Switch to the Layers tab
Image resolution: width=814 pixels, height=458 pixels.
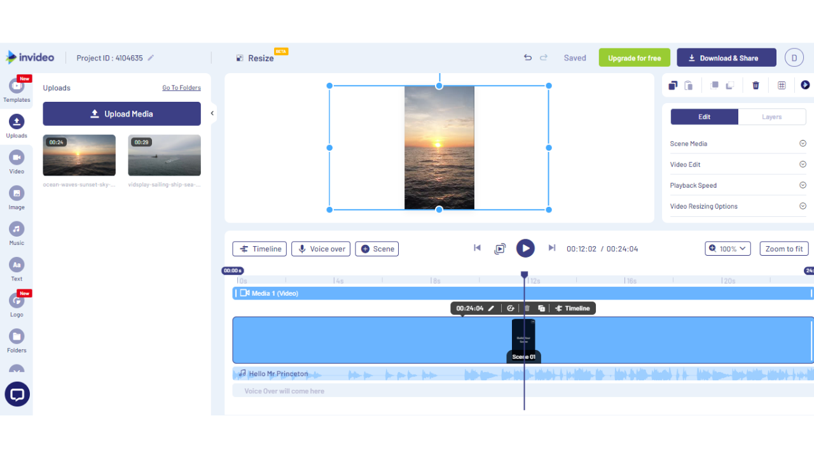pos(771,116)
